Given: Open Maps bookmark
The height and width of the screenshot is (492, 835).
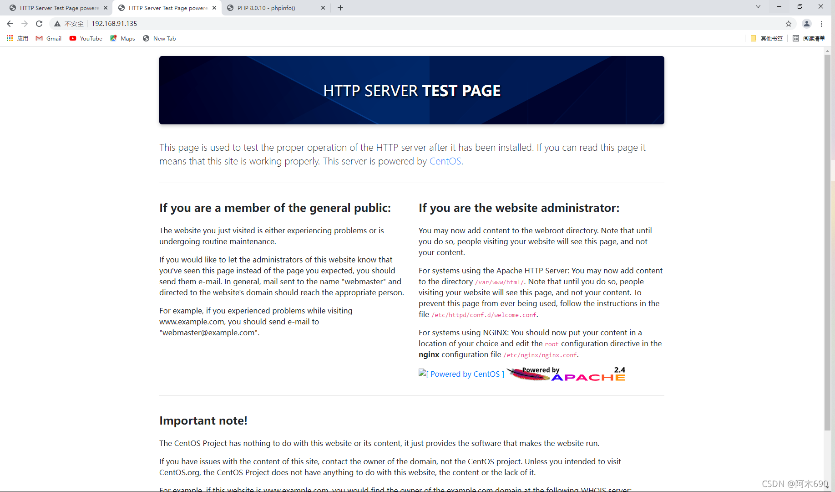Looking at the screenshot, I should pos(122,38).
